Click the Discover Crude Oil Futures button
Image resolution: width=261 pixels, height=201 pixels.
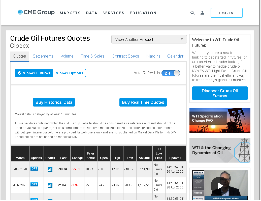tap(220, 93)
